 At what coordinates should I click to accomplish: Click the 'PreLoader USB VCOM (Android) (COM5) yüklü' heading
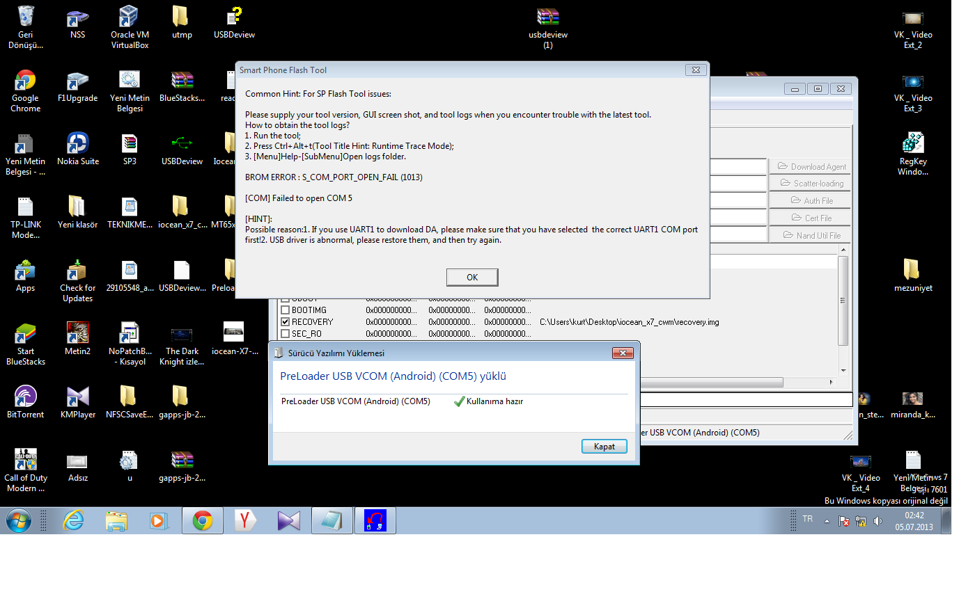pyautogui.click(x=393, y=376)
